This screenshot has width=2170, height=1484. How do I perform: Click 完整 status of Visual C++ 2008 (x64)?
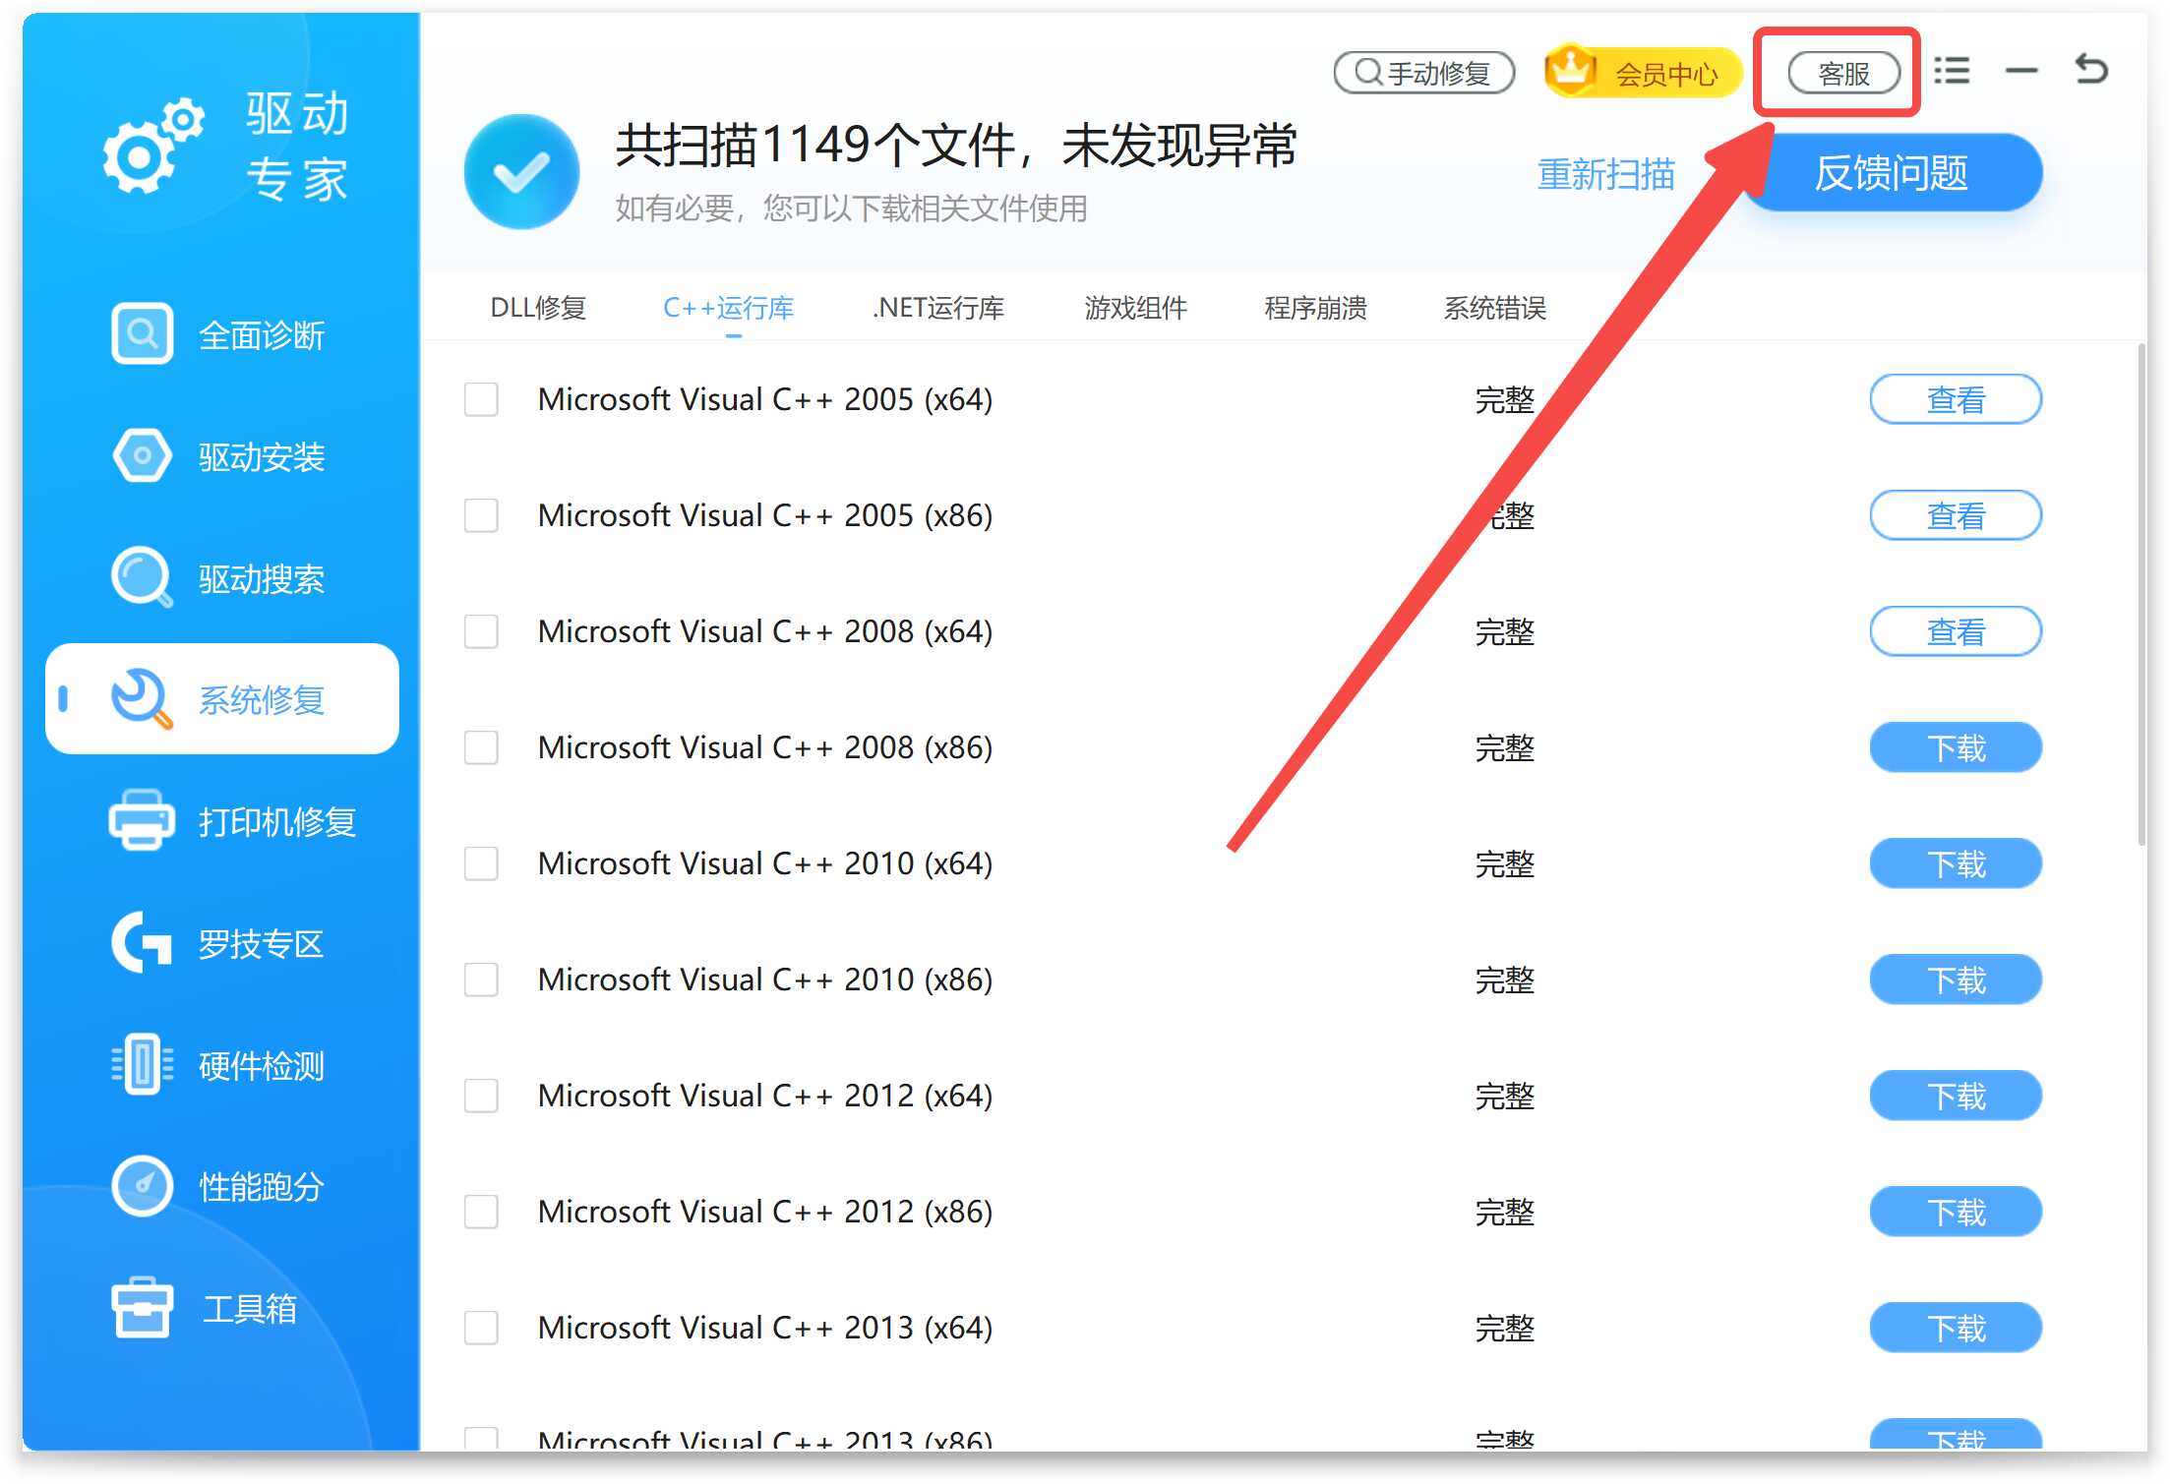tap(1504, 631)
